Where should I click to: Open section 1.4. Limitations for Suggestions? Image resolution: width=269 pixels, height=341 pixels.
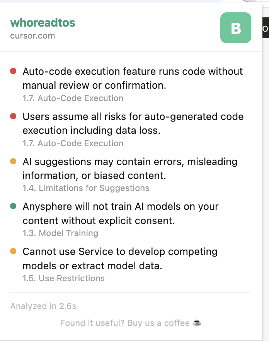(x=86, y=188)
